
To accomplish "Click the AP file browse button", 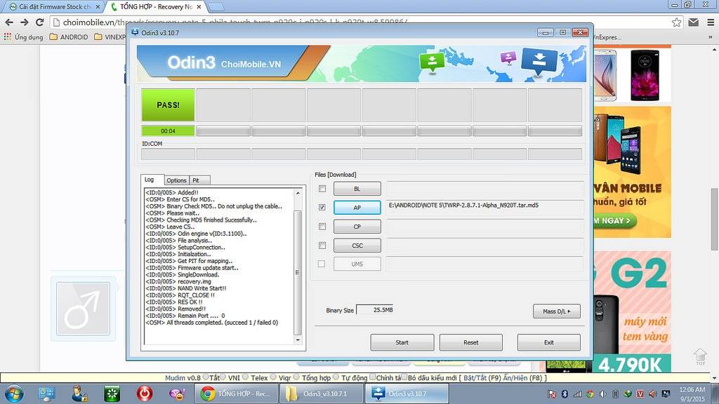I will coord(357,208).
